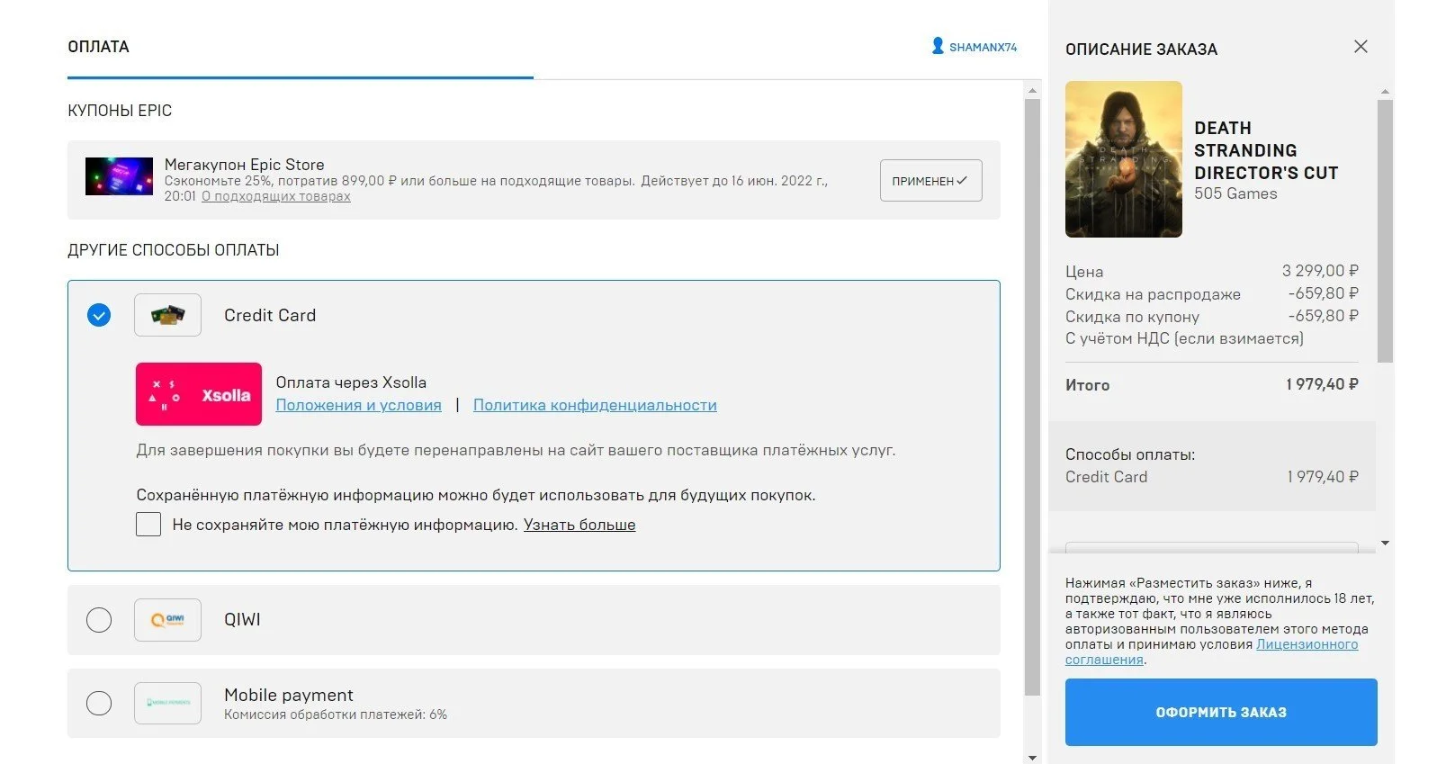Click the 'С учётом НДС (если взимается)' text

1184,338
